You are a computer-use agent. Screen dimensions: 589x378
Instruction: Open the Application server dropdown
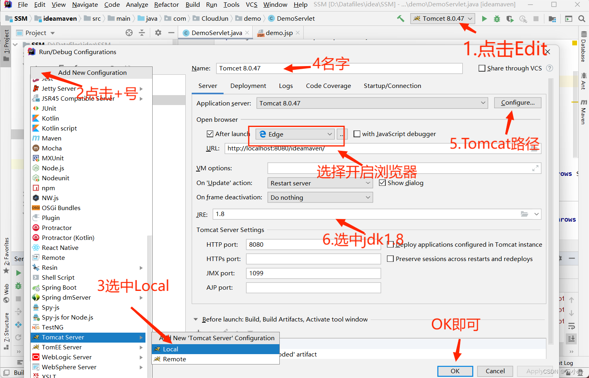click(372, 103)
